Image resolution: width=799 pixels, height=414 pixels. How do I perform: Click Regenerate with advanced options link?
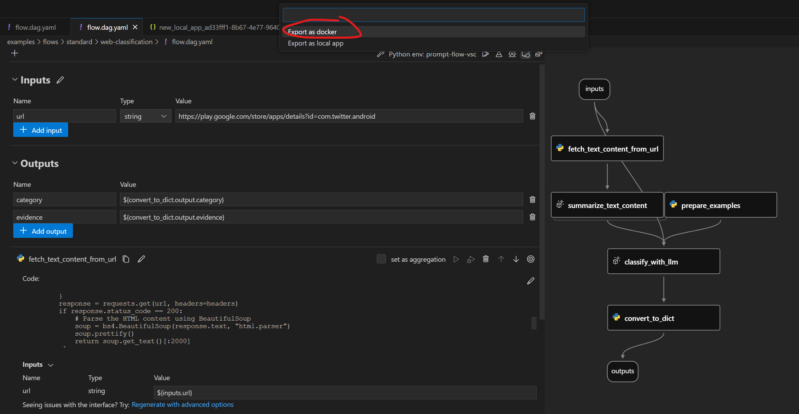pyautogui.click(x=182, y=404)
